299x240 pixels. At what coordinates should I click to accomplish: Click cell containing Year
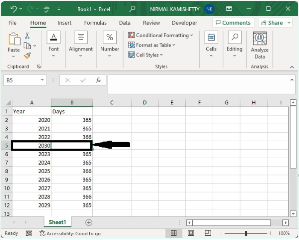point(32,111)
